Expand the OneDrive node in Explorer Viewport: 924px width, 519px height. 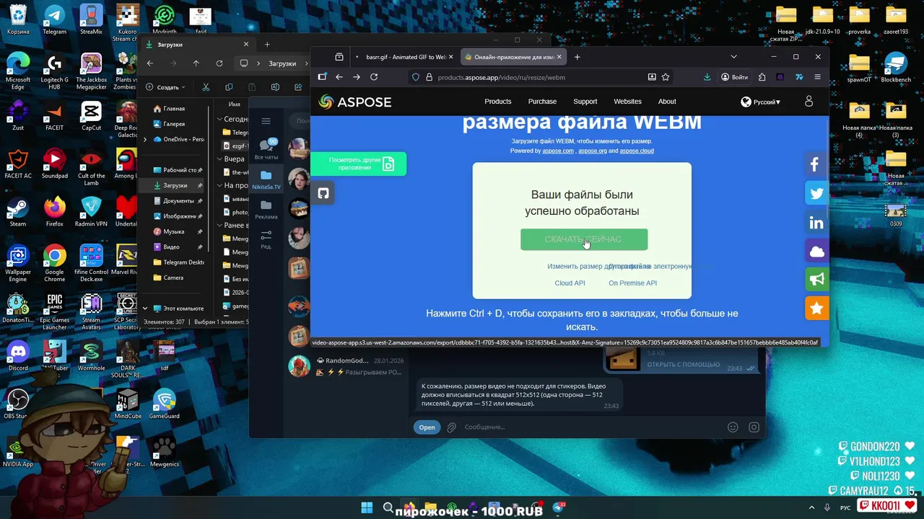click(x=145, y=139)
